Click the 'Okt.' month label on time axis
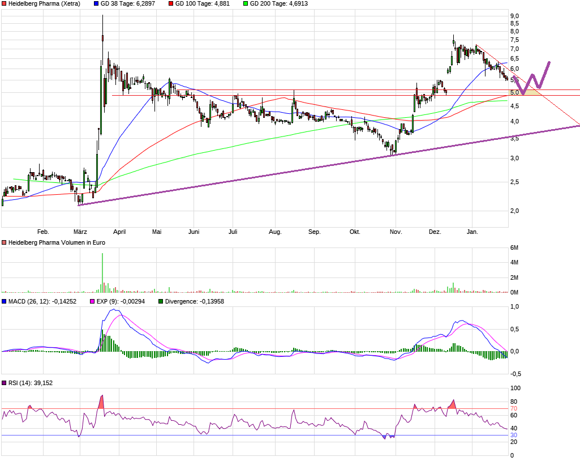This screenshot has height=461, width=580. tap(355, 232)
